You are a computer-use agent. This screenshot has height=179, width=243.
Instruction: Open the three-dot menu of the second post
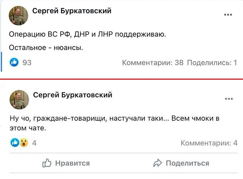pos(228,99)
